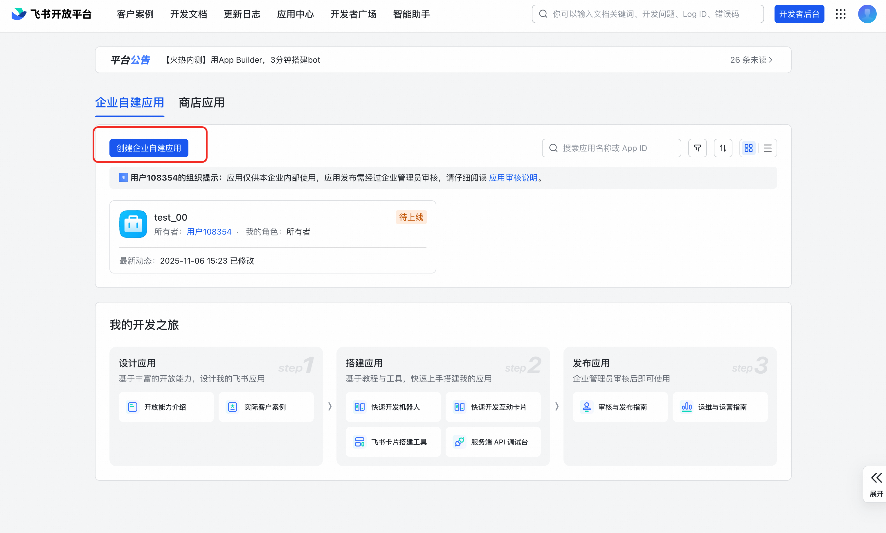The image size is (886, 533).
Task: Click the 开发者后台 button
Action: tap(799, 14)
